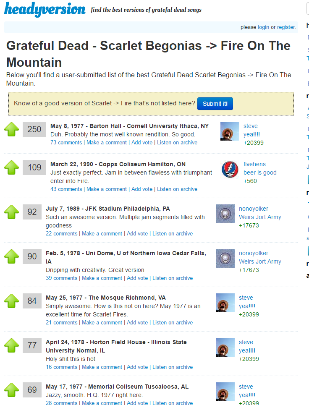The image size is (309, 405).
Task: Click the headyversion site logo
Action: coord(45,9)
